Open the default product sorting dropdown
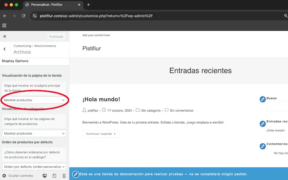The height and width of the screenshot is (180, 288). tap(34, 167)
